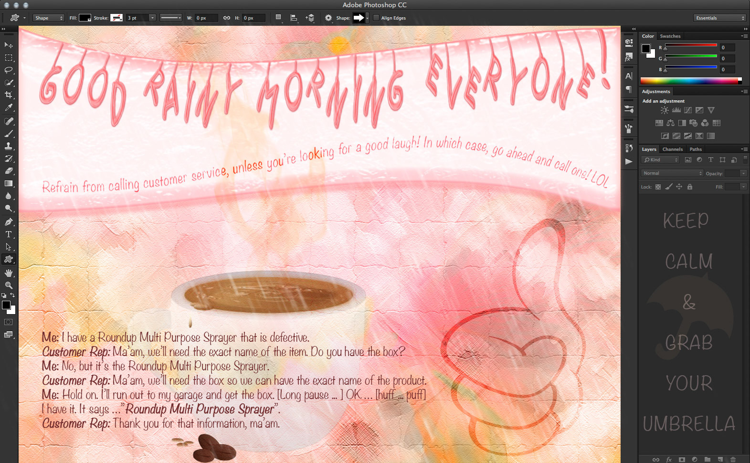Select the Horizontal Type tool
750x463 pixels.
pyautogui.click(x=8, y=234)
